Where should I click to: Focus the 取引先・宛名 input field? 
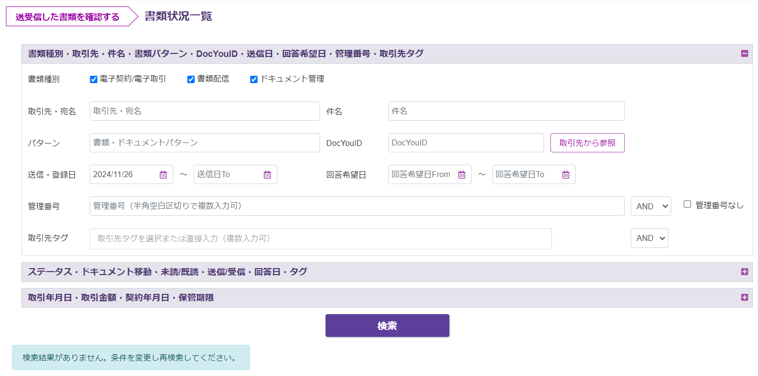tap(205, 111)
